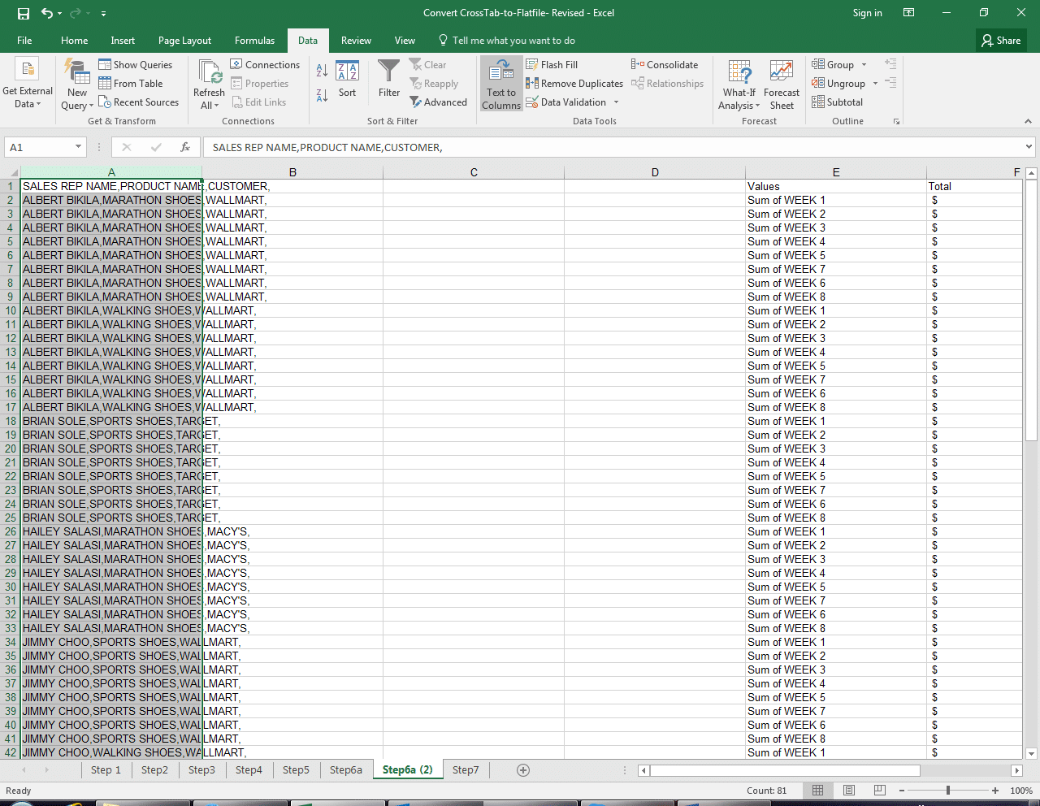Click Subtotal
This screenshot has height=806, width=1040.
pyautogui.click(x=837, y=102)
